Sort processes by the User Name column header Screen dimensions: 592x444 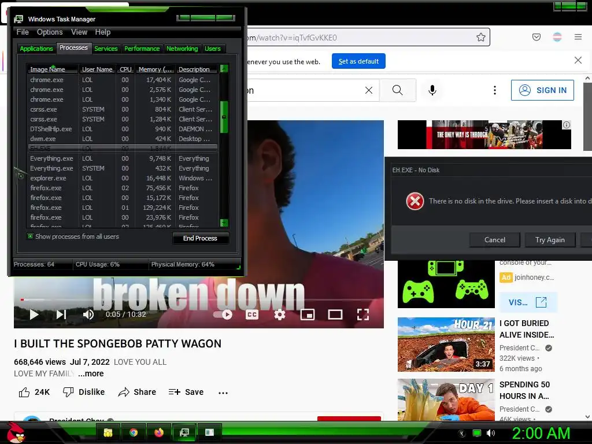click(x=97, y=69)
